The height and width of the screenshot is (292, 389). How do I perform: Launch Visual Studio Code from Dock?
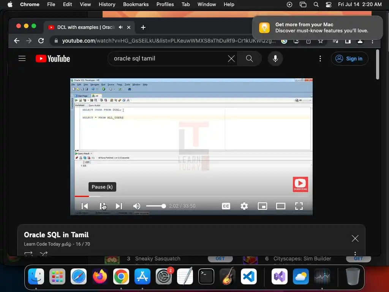[249, 276]
